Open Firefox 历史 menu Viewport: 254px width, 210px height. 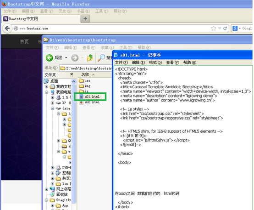click(x=65, y=11)
